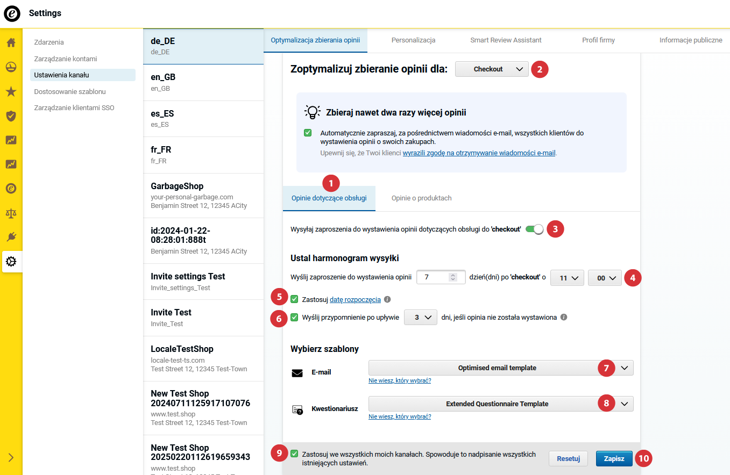The width and height of the screenshot is (730, 475).
Task: Open the plug integrations sidebar icon
Action: pyautogui.click(x=11, y=237)
